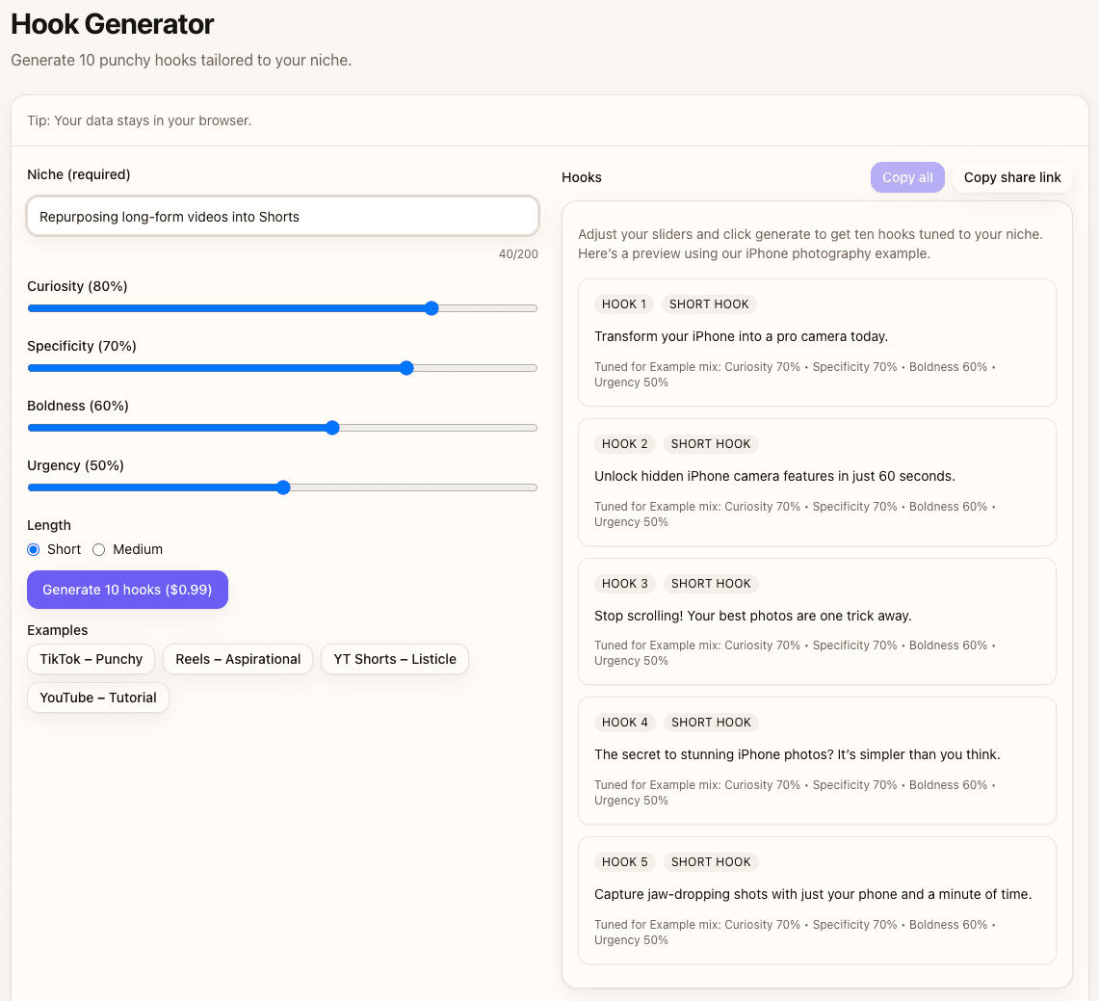This screenshot has height=1001, width=1099.
Task: Click the Specificity slider handle
Action: coord(406,368)
